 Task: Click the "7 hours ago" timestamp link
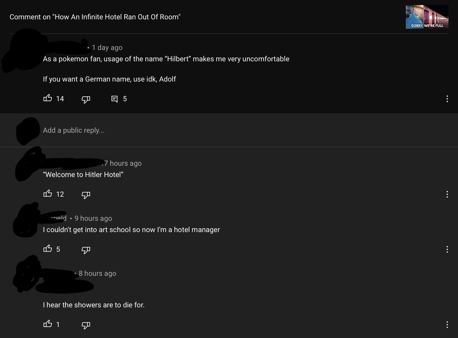tap(123, 163)
